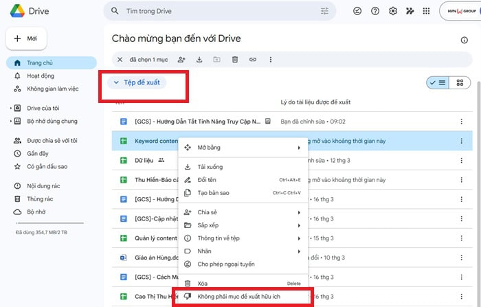Click the trash icon in selection toolbar
Viewport: 481px width, 307px height.
(x=235, y=60)
